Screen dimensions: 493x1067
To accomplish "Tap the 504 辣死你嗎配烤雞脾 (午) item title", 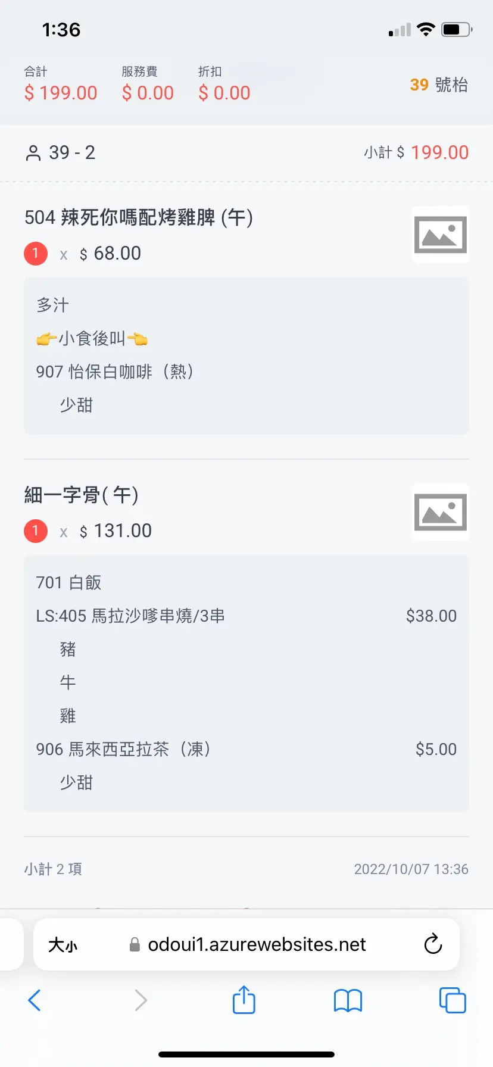I will tap(139, 217).
